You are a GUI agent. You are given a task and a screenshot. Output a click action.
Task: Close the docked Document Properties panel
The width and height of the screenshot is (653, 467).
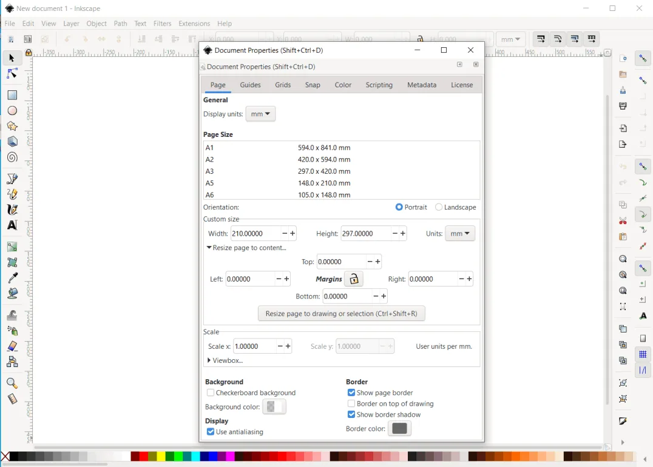click(x=476, y=64)
